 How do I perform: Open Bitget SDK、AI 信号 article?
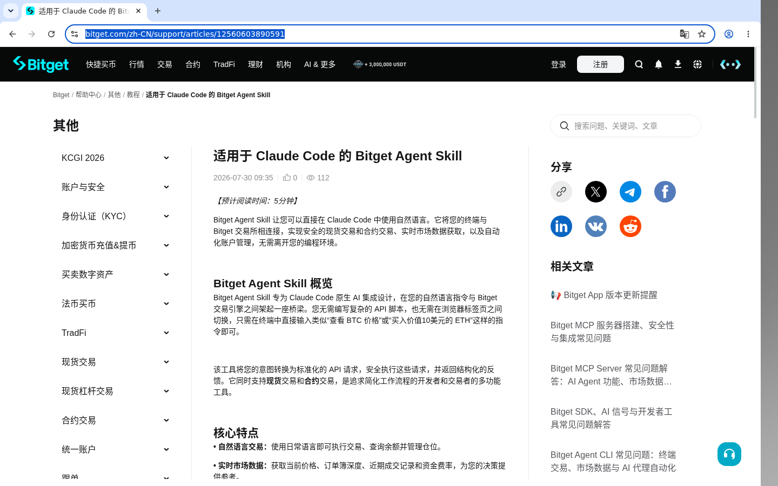coord(613,418)
